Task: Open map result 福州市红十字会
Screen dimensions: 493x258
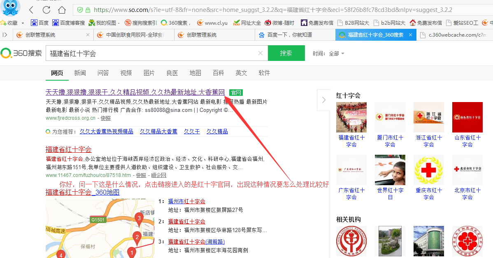Action: (x=186, y=201)
